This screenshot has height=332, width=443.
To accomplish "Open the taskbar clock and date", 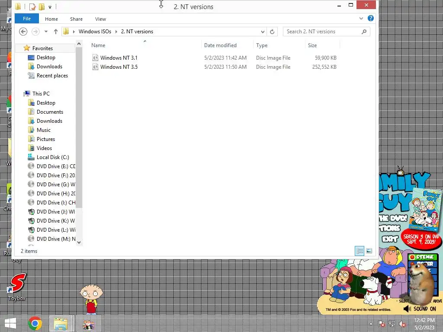I will pos(424,323).
